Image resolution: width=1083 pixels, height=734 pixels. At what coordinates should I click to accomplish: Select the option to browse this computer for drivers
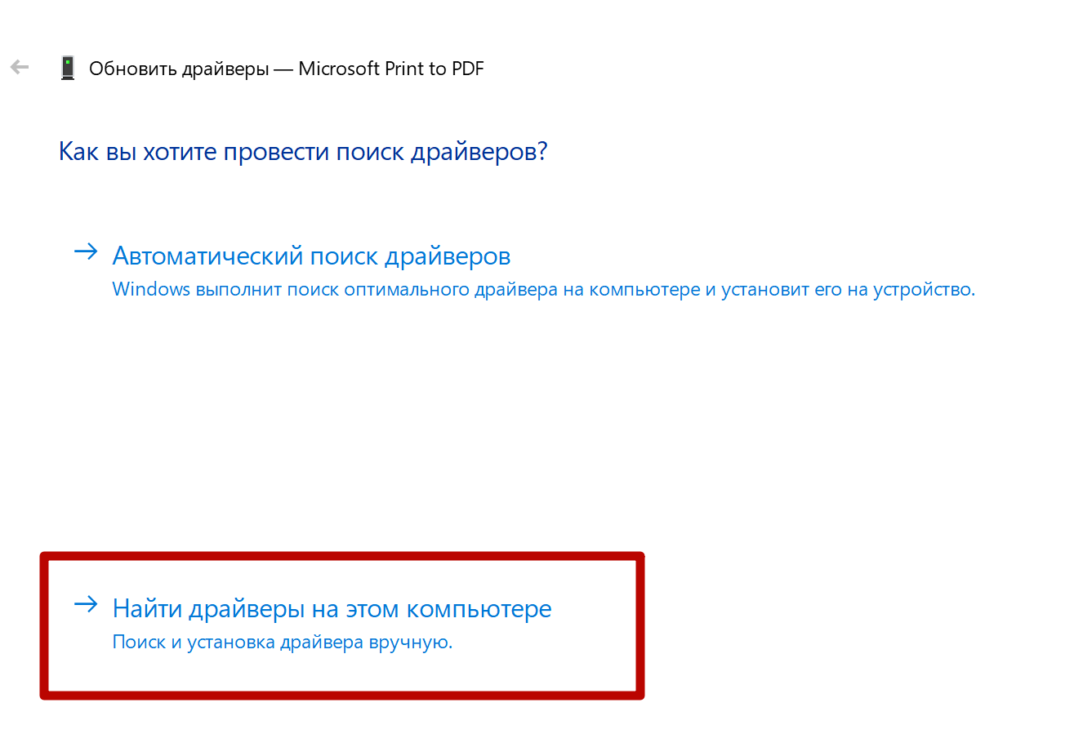tap(331, 608)
